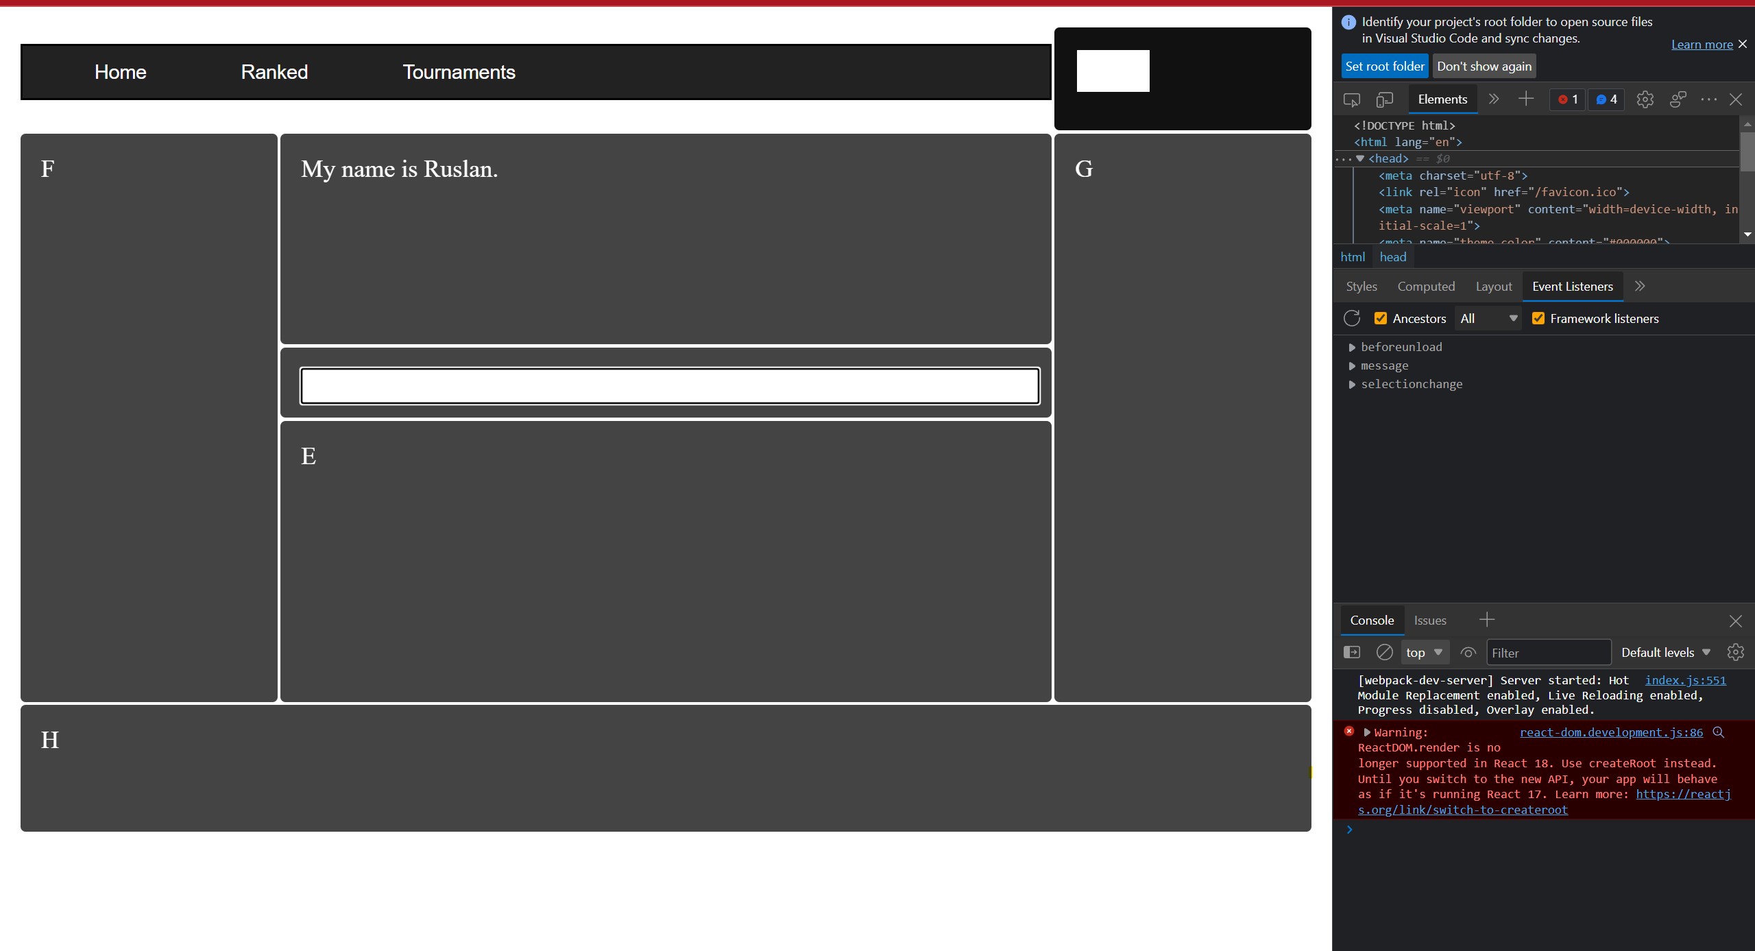
Task: Show more sidebar panes chevron
Action: (x=1640, y=286)
